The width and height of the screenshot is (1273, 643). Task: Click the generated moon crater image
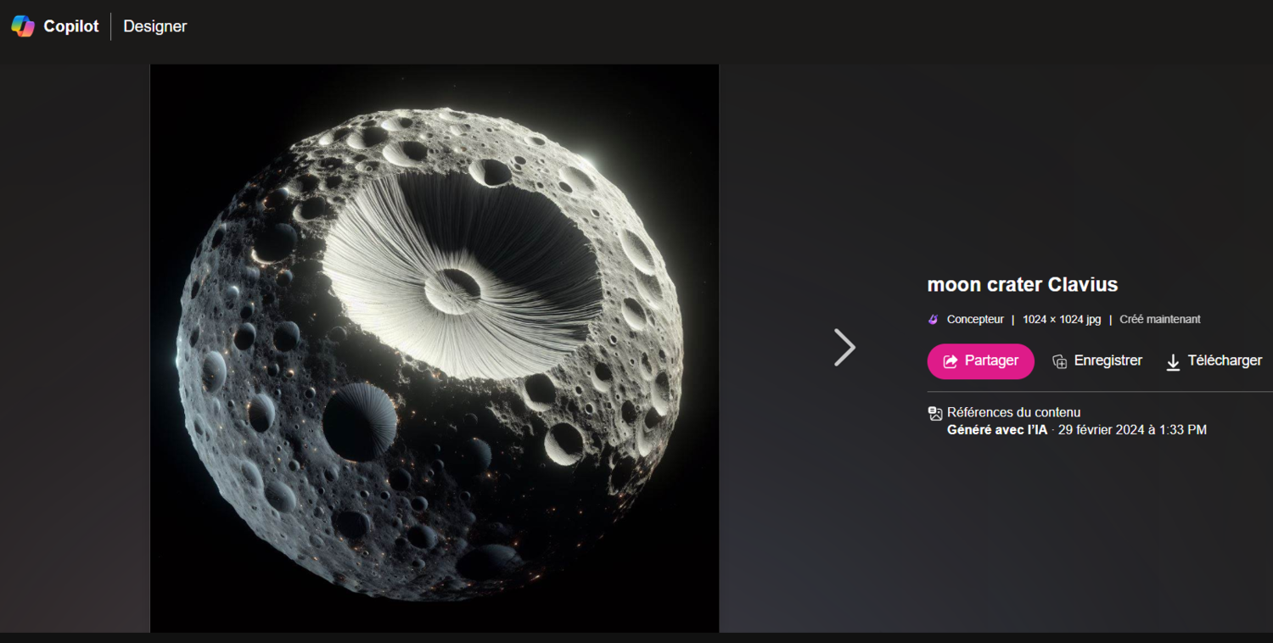[435, 349]
